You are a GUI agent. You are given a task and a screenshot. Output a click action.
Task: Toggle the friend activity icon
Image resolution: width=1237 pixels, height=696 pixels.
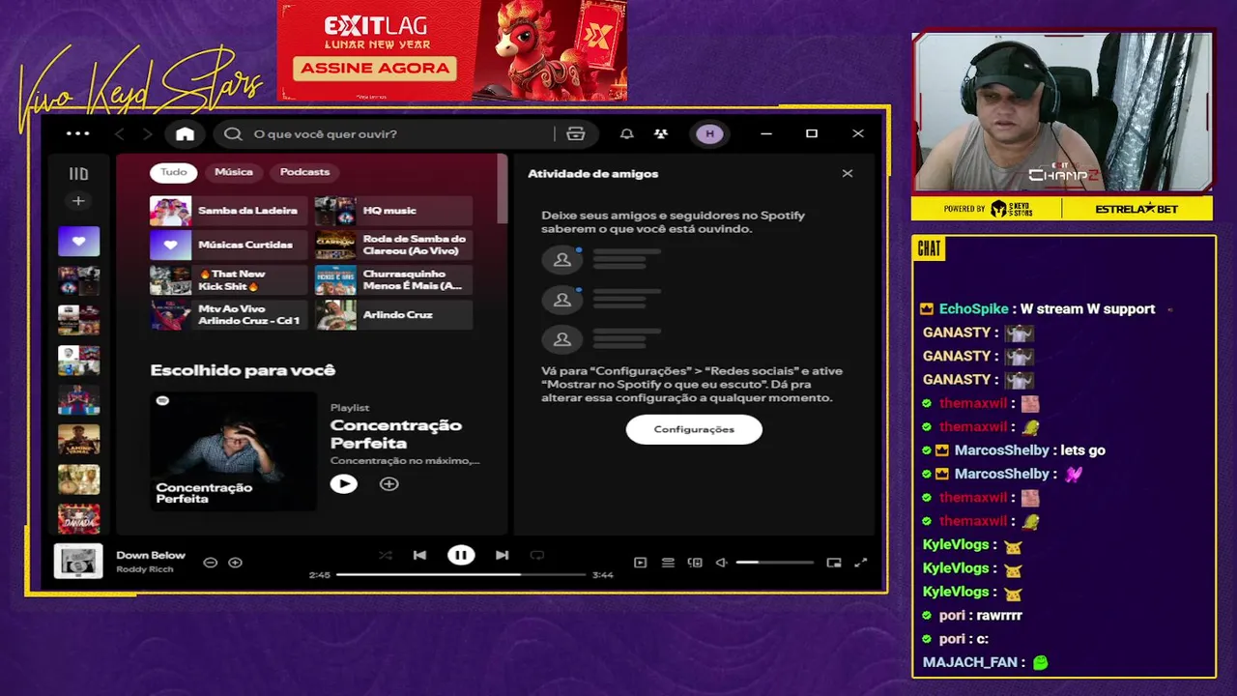(x=661, y=134)
